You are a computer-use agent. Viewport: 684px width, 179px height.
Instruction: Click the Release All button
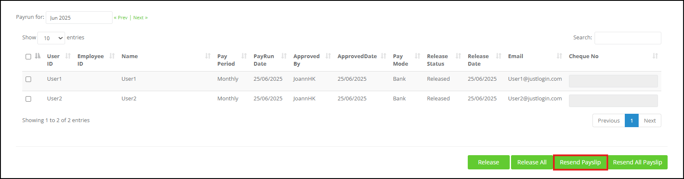pyautogui.click(x=532, y=162)
